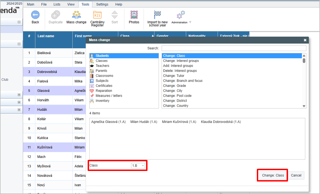Click the Cancel button
This screenshot has width=320, height=194.
296,175
